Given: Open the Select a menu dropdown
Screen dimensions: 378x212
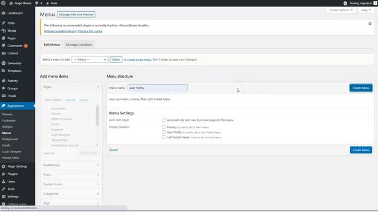Looking at the screenshot, I should [90, 59].
